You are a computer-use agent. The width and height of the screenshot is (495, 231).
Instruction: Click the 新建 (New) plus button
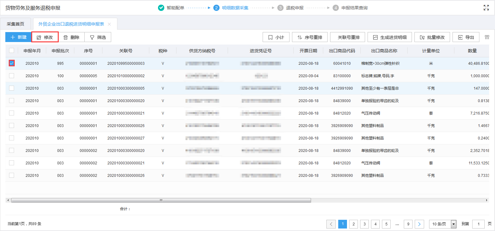(18, 37)
